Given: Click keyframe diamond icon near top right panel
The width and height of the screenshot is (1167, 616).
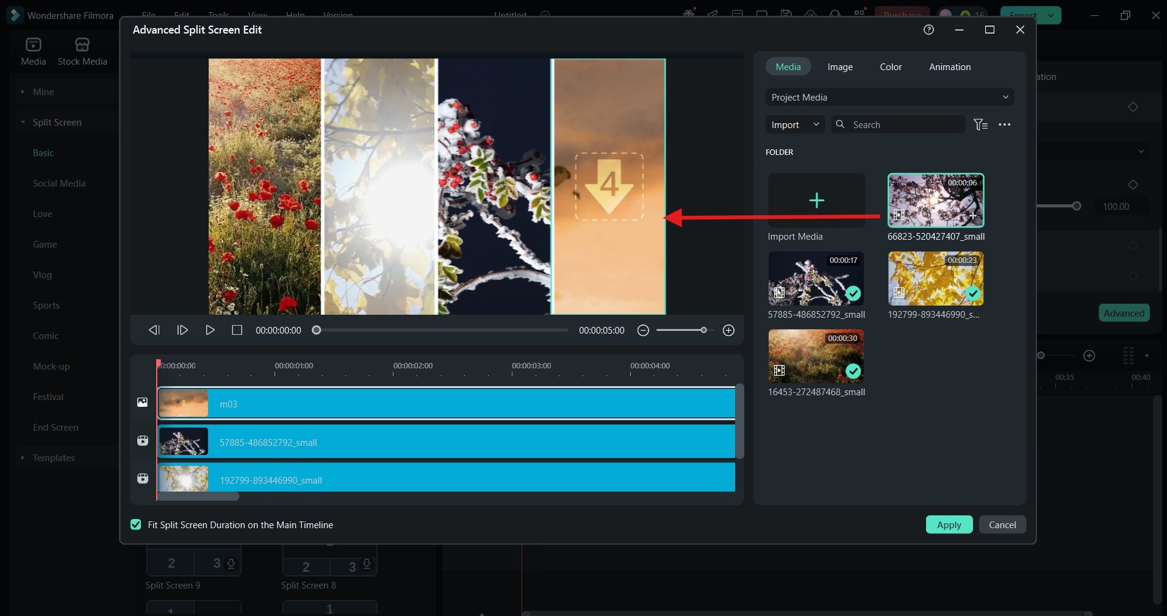Looking at the screenshot, I should pos(1133,107).
